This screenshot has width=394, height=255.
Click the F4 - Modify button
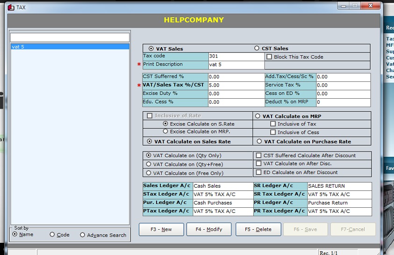coord(209,229)
